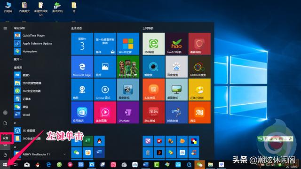Screen dimensions: 301x169
Task: Open 文件资源管理器 in most used list
Action: pos(40,83)
